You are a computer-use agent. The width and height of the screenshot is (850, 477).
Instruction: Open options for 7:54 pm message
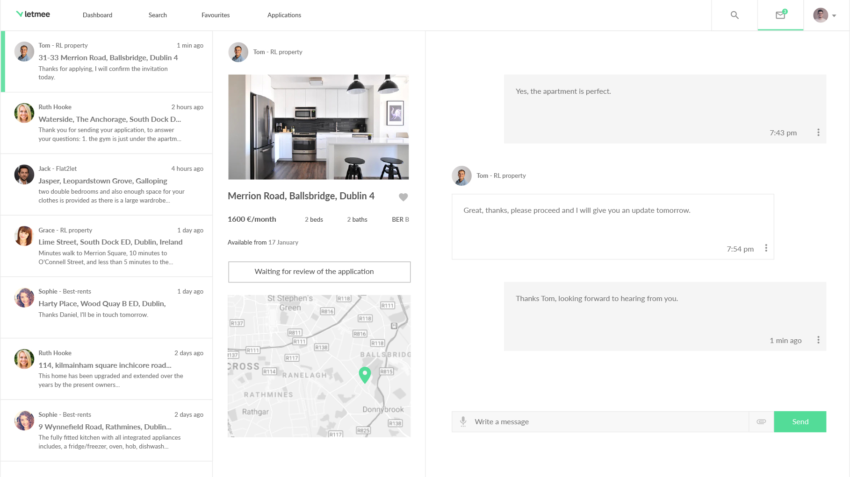766,248
